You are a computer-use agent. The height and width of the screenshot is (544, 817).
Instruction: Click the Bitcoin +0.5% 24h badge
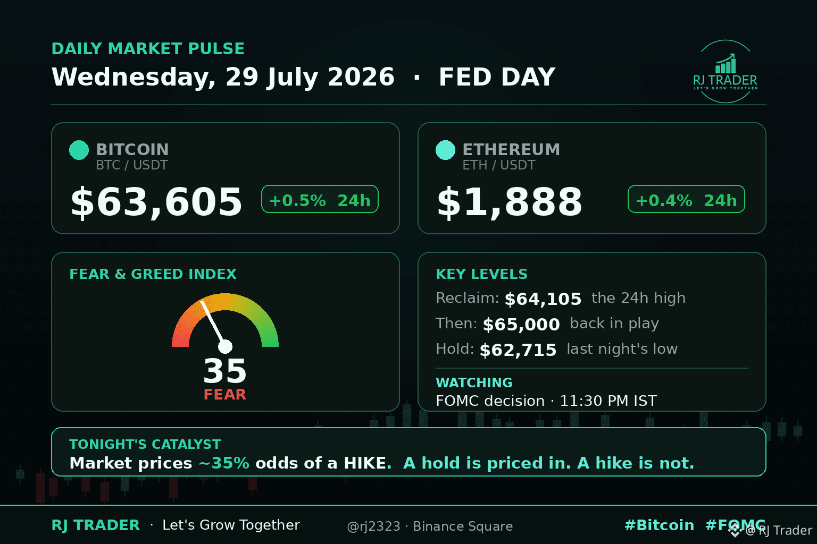point(320,199)
